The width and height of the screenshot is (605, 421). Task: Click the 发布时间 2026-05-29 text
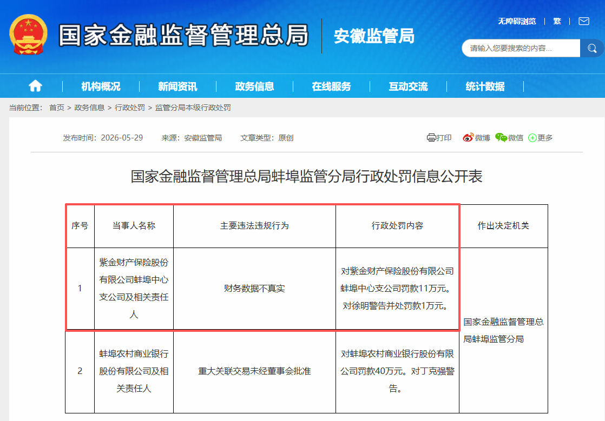click(103, 137)
